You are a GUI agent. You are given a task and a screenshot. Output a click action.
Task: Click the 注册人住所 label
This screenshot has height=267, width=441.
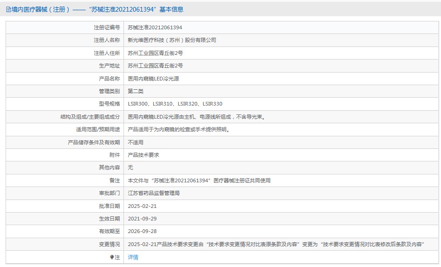pos(107,53)
